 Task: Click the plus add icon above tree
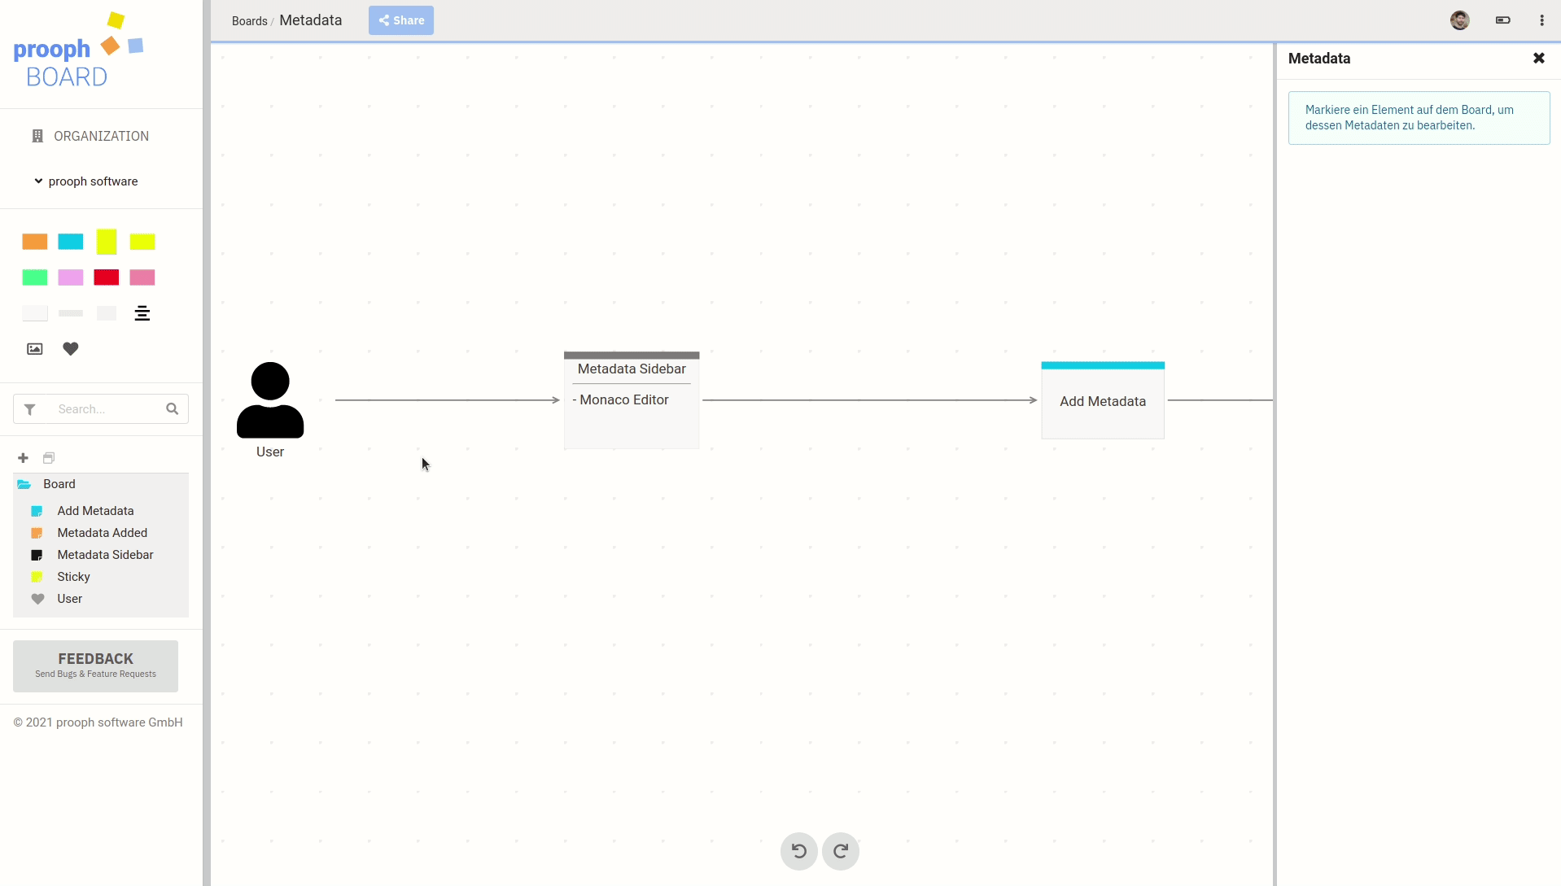(x=24, y=458)
